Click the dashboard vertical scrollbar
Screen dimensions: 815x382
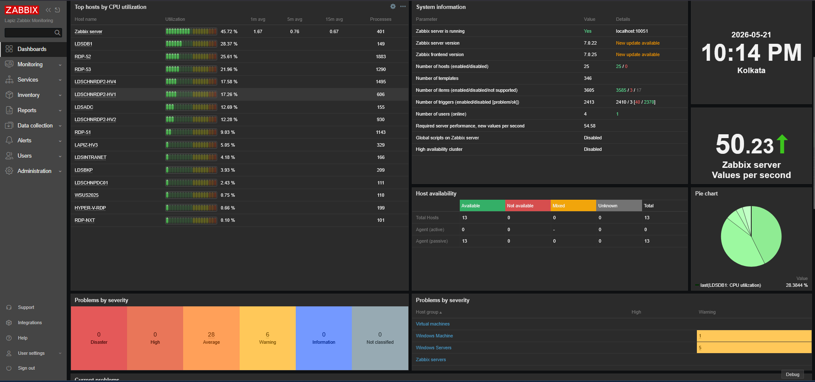814,133
